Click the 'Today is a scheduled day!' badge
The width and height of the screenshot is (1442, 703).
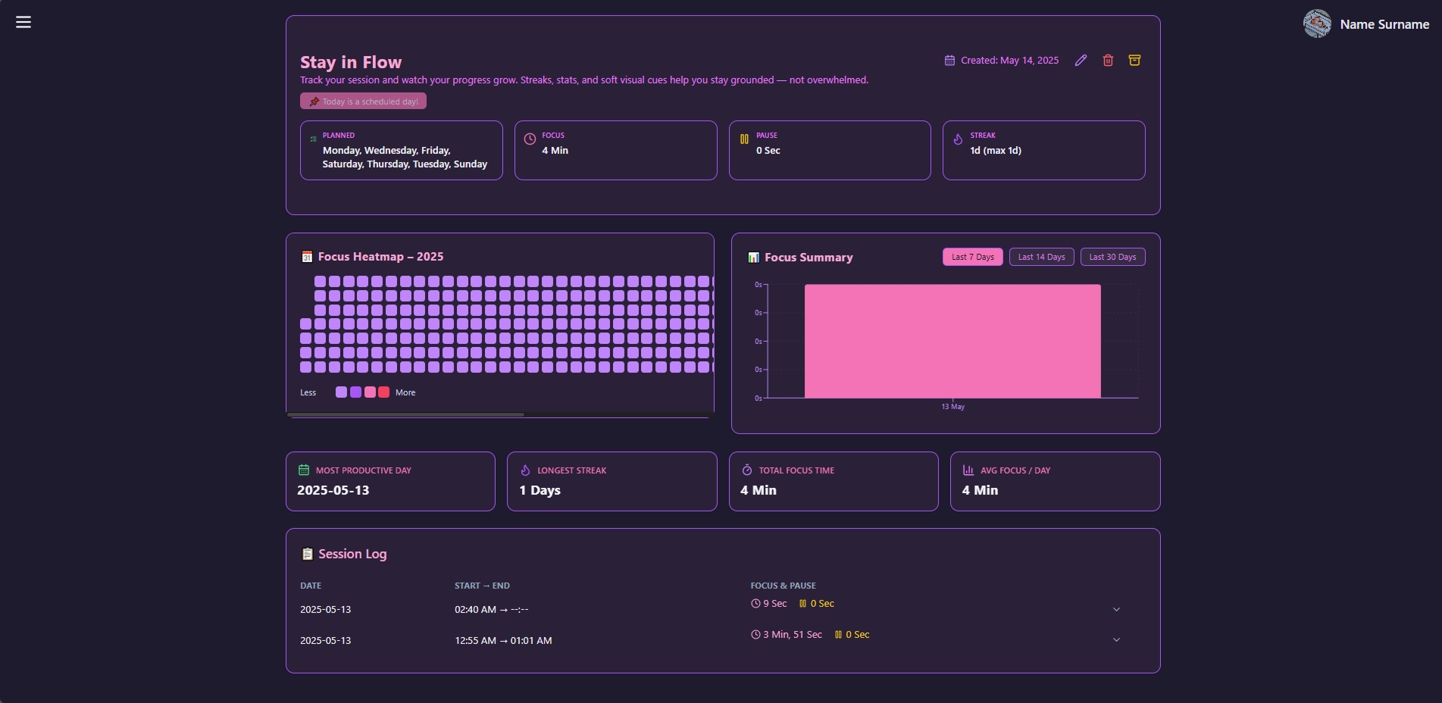click(x=363, y=102)
